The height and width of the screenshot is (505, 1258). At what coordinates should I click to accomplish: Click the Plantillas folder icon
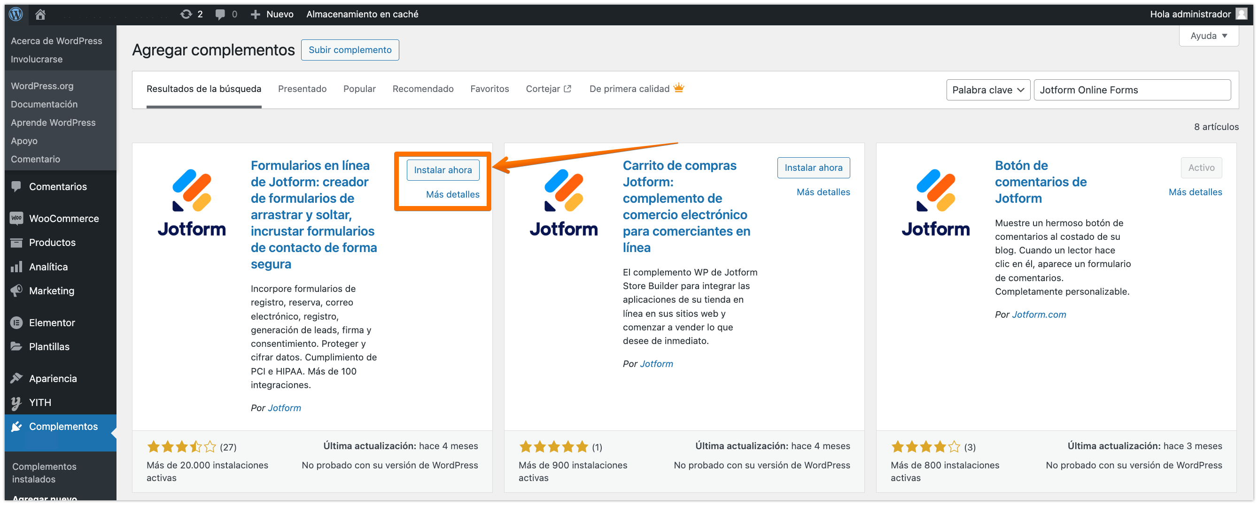tap(16, 346)
